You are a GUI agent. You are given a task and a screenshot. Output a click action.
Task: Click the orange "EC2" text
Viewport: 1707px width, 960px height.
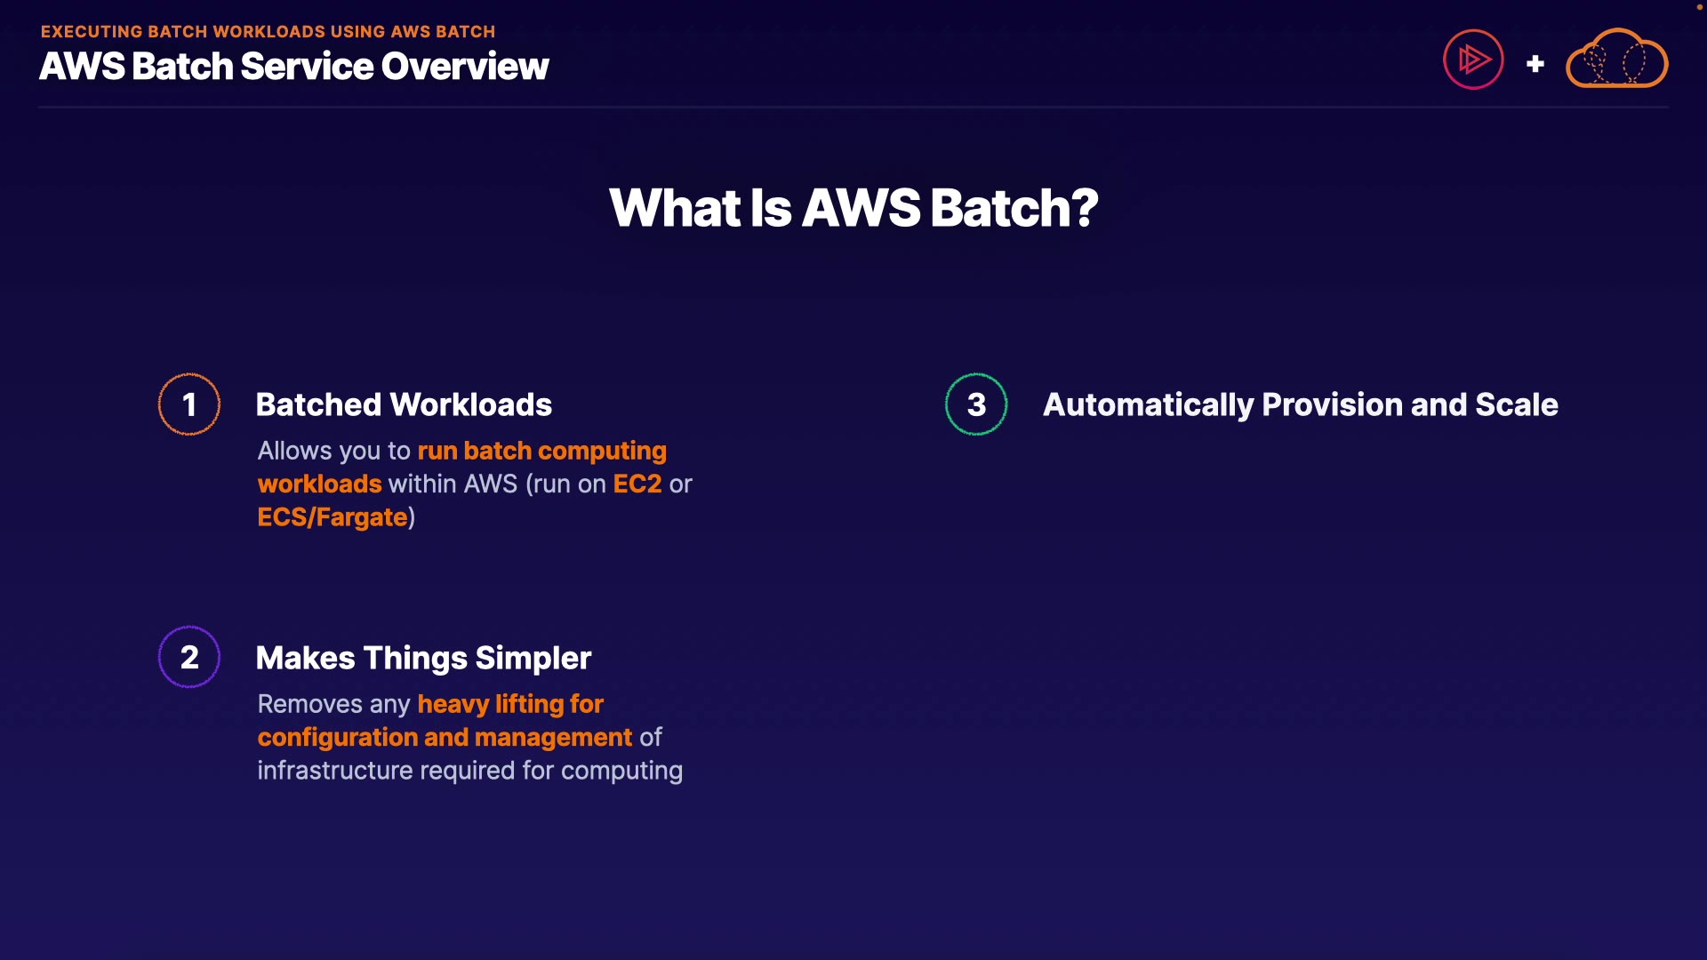coord(637,484)
